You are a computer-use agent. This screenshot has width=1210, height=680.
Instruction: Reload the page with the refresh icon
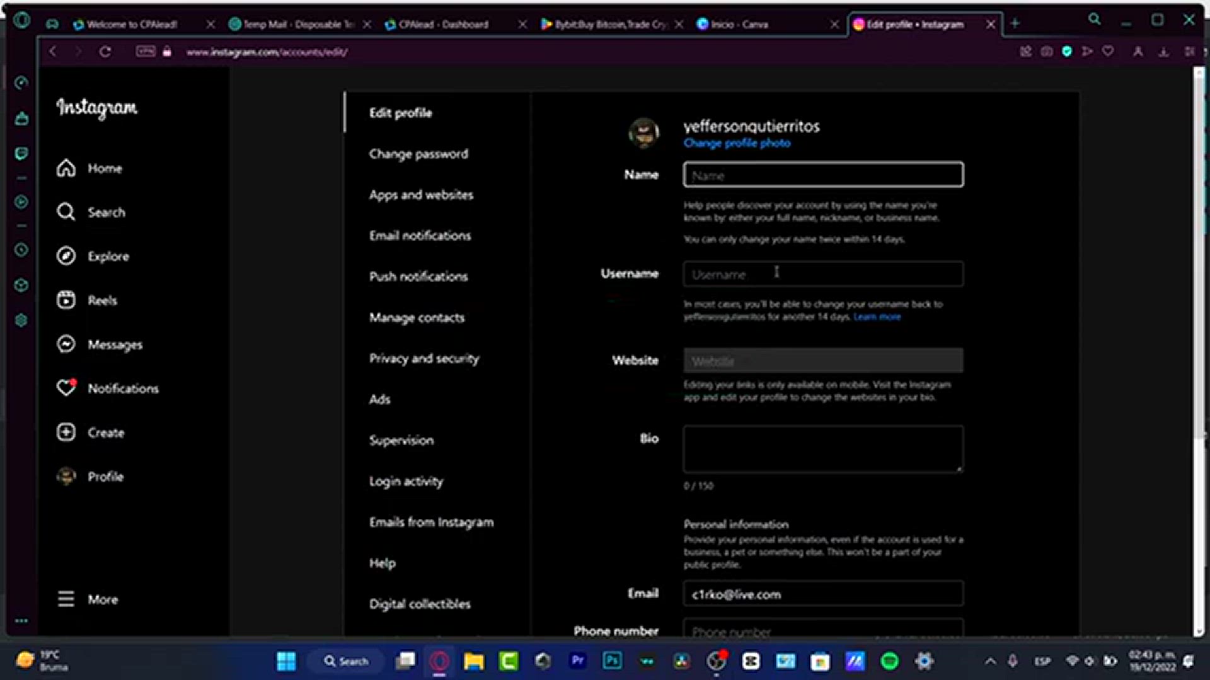pos(105,52)
